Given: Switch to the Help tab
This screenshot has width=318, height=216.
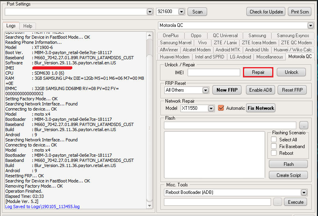Looking at the screenshot, I should [x=28, y=26].
